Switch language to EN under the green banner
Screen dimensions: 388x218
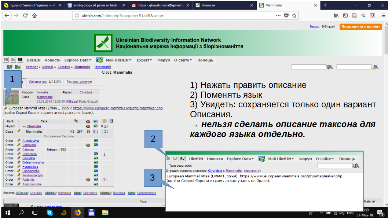coord(6,60)
